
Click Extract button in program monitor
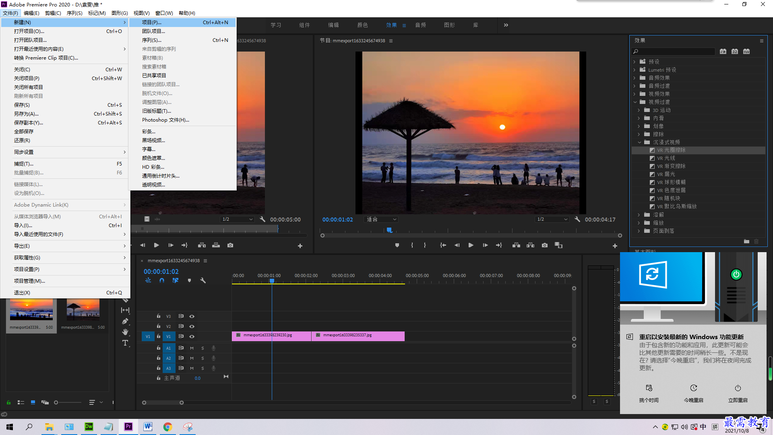pyautogui.click(x=530, y=245)
